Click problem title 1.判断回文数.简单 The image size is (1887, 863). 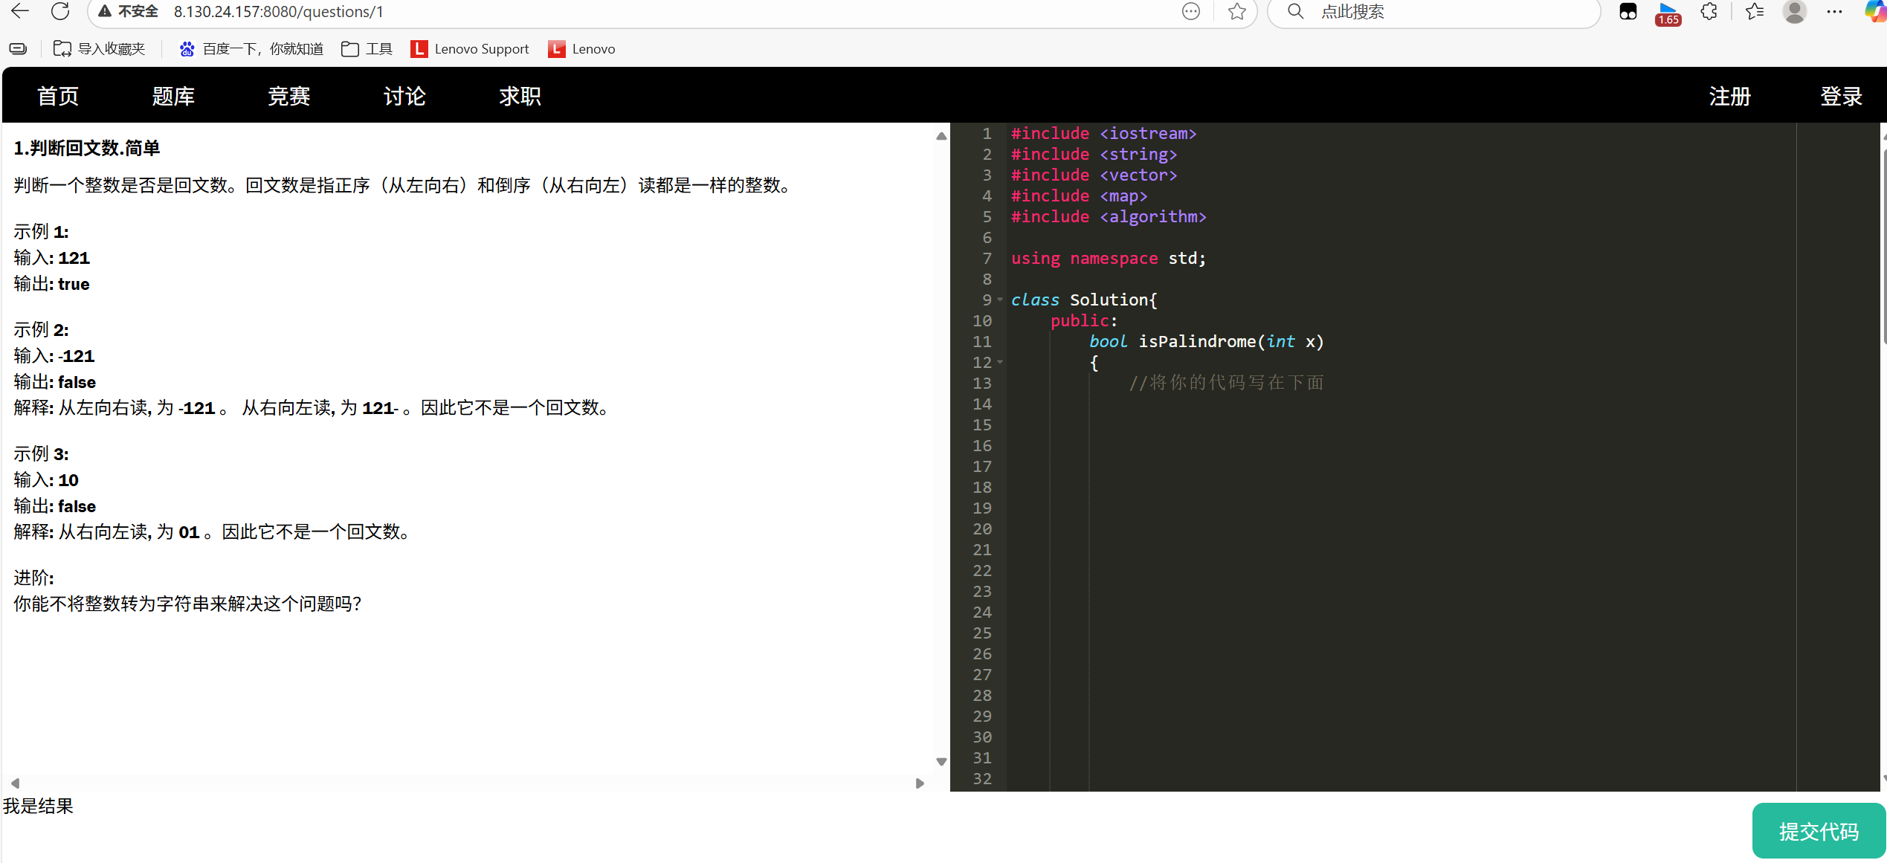pos(87,148)
